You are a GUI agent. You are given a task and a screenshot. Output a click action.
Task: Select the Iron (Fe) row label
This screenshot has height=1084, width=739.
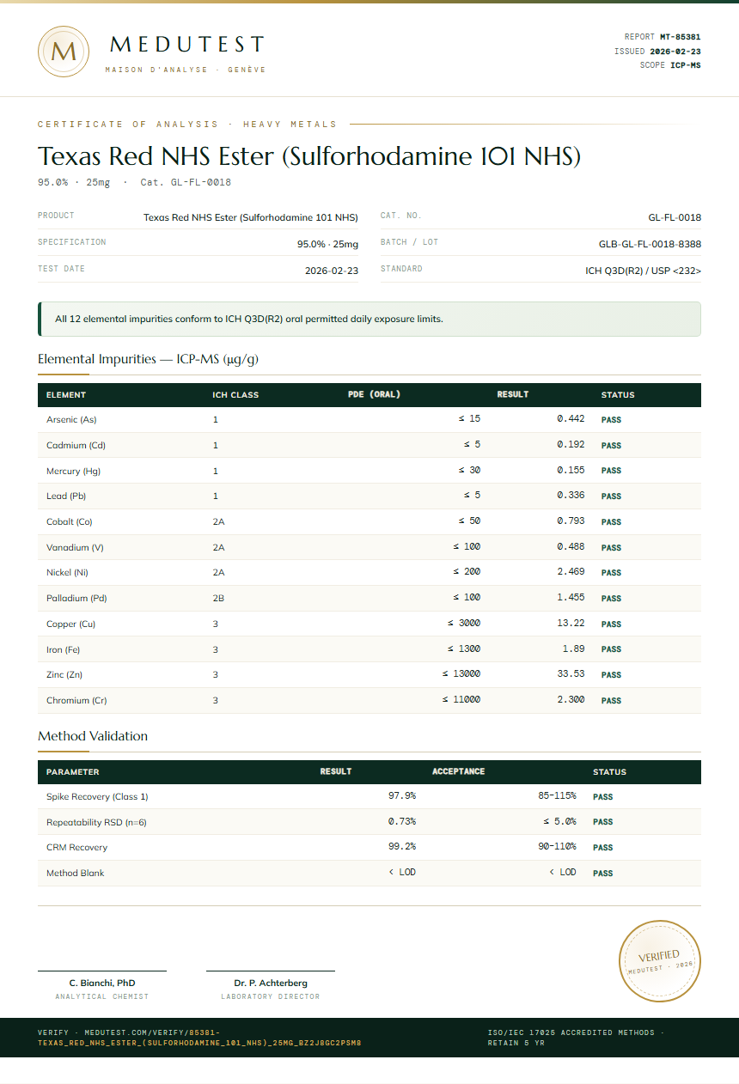[x=63, y=649]
